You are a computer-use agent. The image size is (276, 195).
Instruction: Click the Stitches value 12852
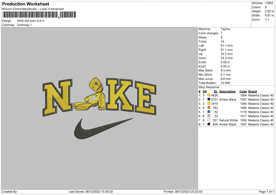(x=269, y=3)
